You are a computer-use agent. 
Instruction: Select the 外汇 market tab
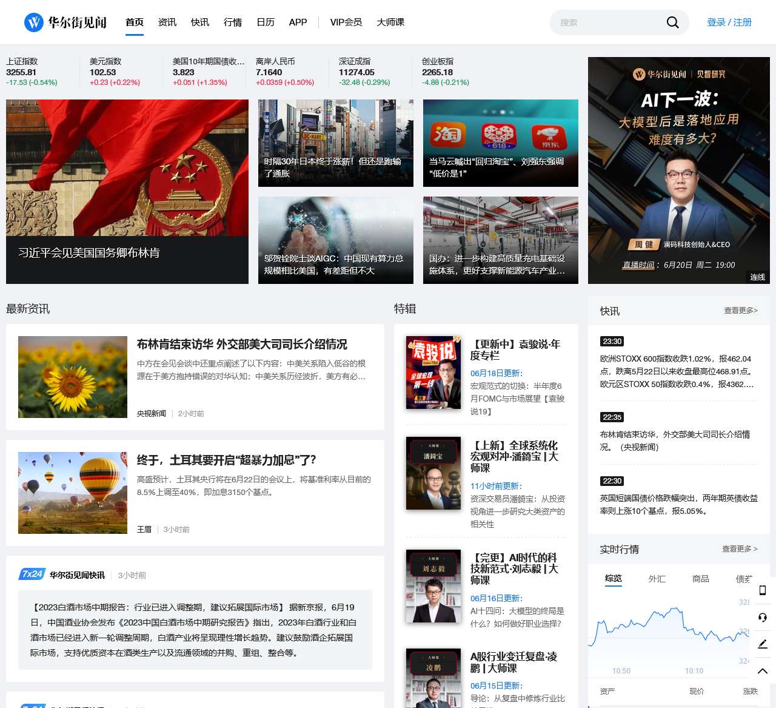tap(657, 579)
